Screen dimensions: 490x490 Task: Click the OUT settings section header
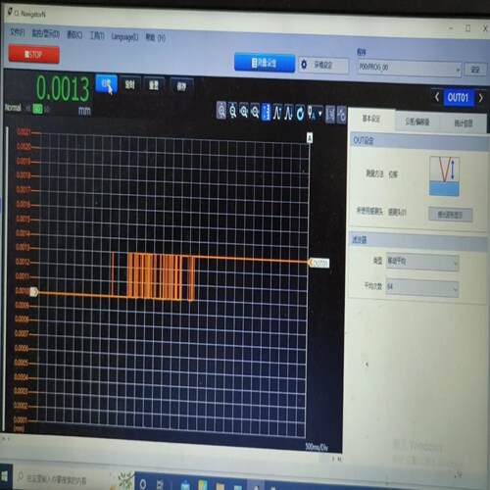[x=419, y=141]
